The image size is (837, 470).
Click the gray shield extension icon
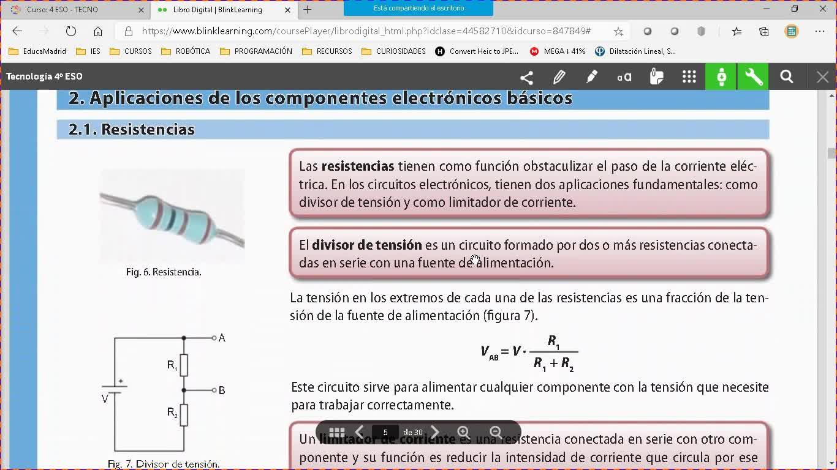(702, 31)
